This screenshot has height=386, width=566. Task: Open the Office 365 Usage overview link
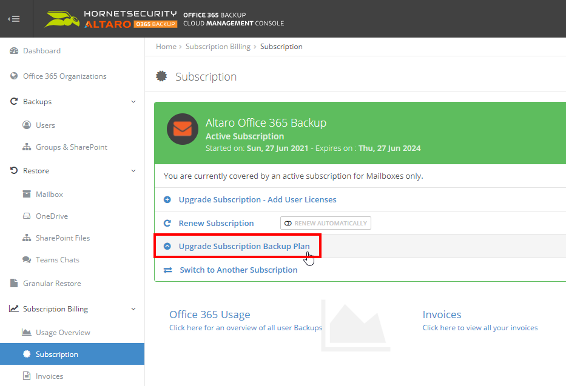pos(209,315)
